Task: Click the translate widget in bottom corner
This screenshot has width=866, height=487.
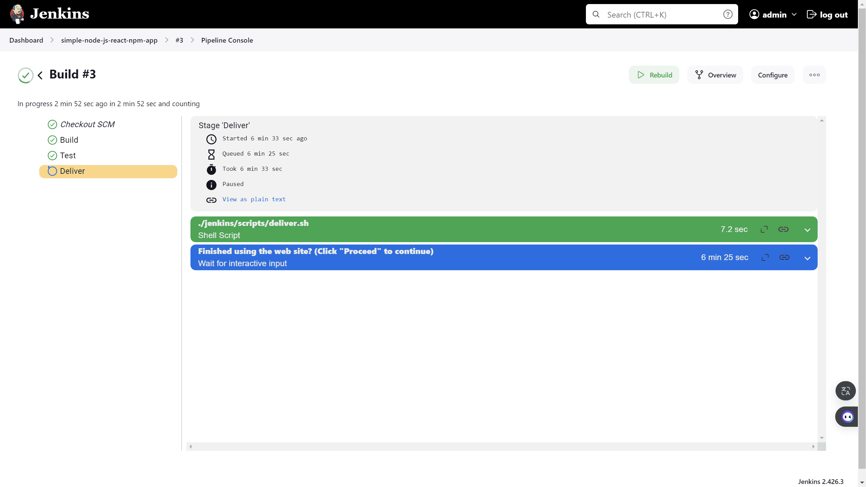Action: tap(845, 391)
